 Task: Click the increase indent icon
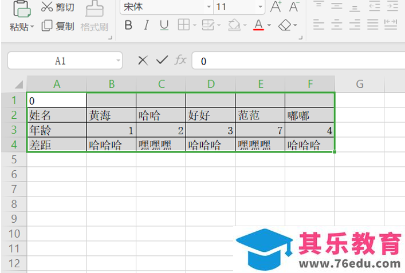[x=392, y=6]
